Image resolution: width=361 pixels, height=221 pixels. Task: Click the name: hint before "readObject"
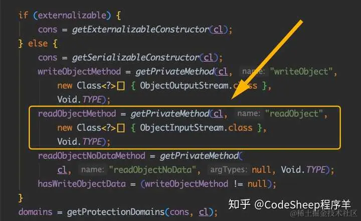(x=249, y=114)
